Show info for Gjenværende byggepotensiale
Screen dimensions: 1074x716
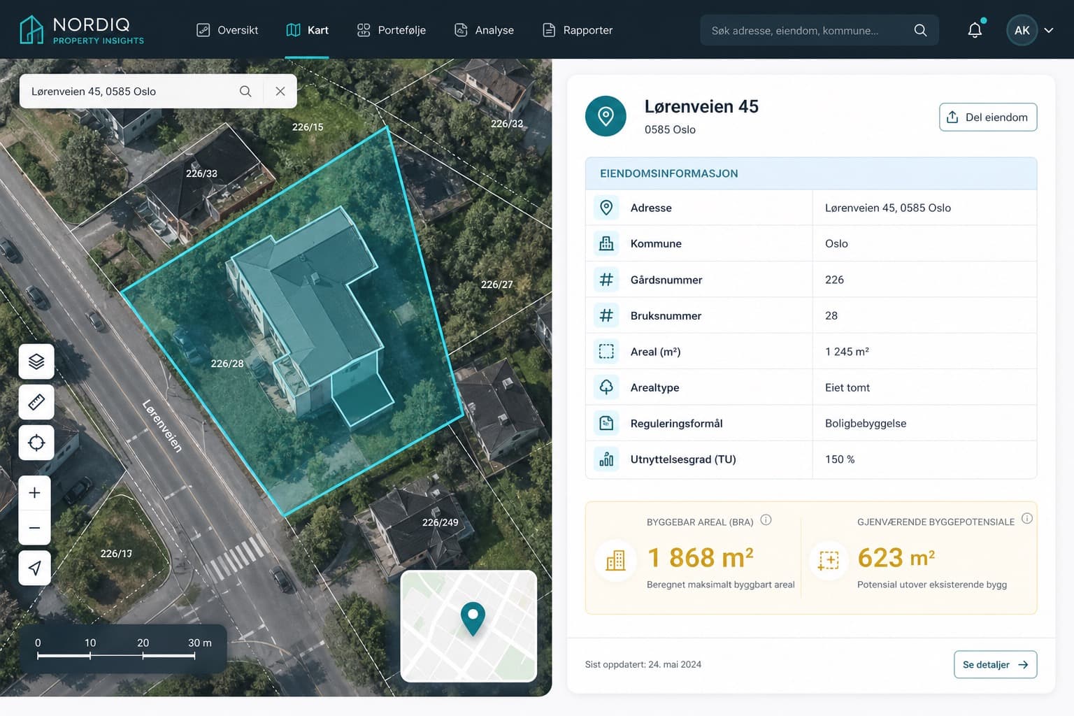(x=1026, y=519)
